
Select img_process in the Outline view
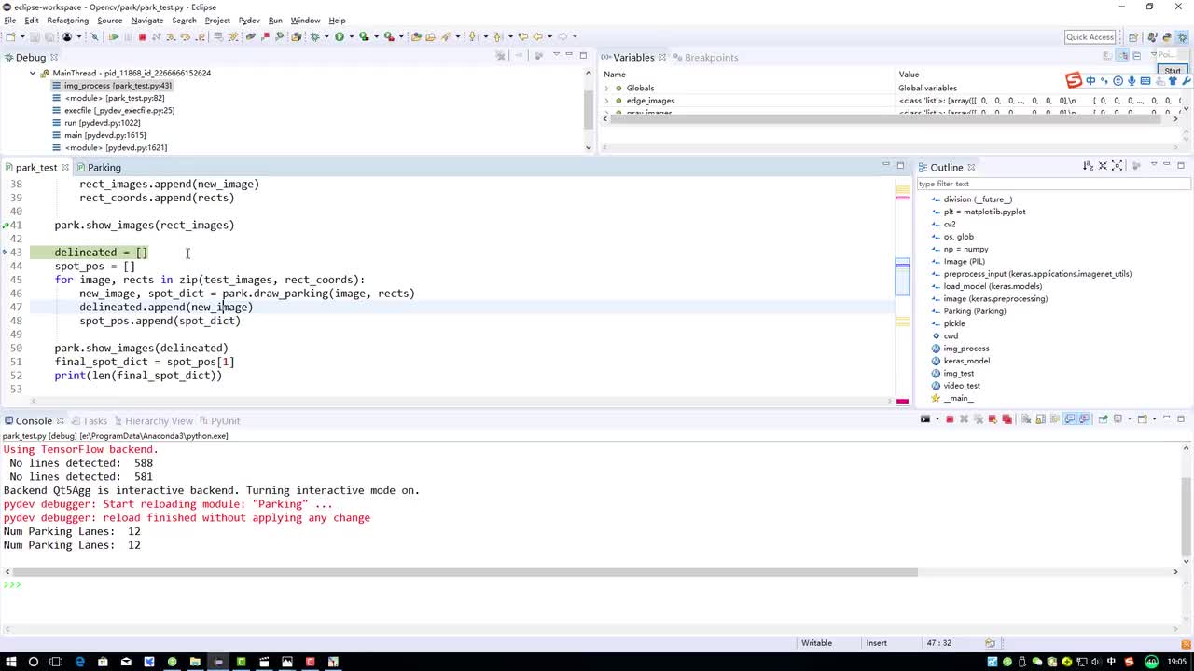tap(965, 349)
